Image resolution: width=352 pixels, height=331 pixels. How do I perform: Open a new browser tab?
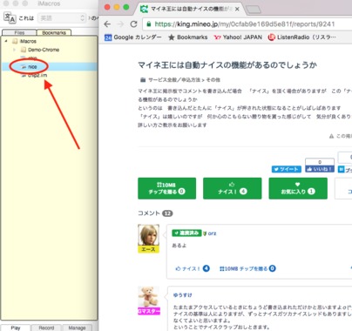click(254, 10)
